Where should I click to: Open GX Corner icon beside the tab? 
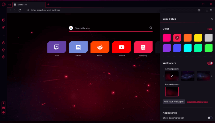coord(10,5)
